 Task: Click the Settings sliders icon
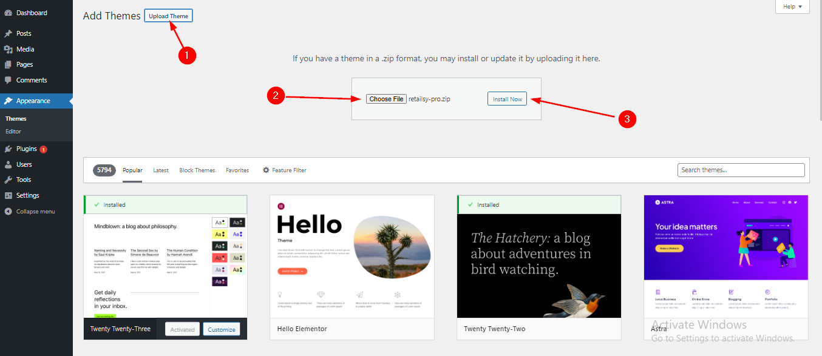pos(8,195)
